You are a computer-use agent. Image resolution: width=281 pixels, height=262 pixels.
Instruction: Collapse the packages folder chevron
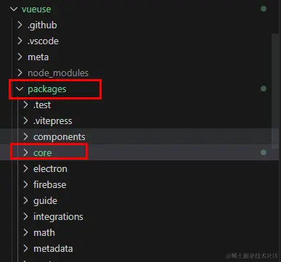20,89
